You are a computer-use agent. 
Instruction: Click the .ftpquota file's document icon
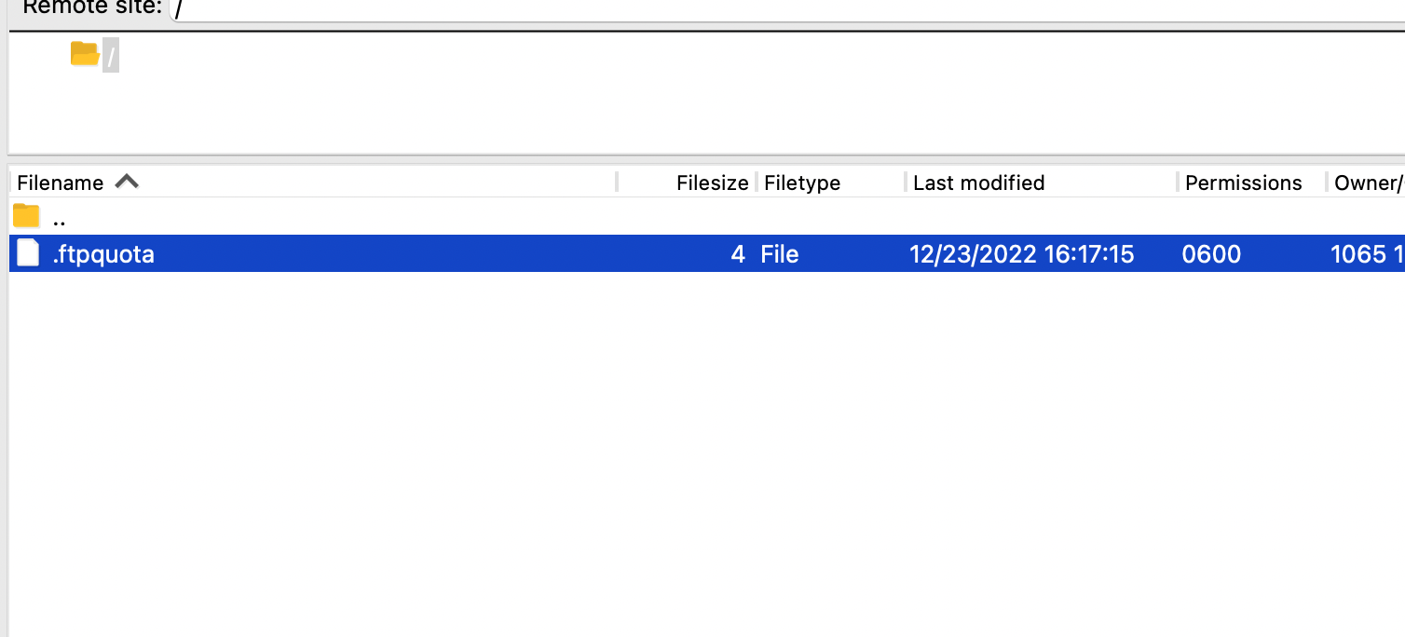point(28,252)
